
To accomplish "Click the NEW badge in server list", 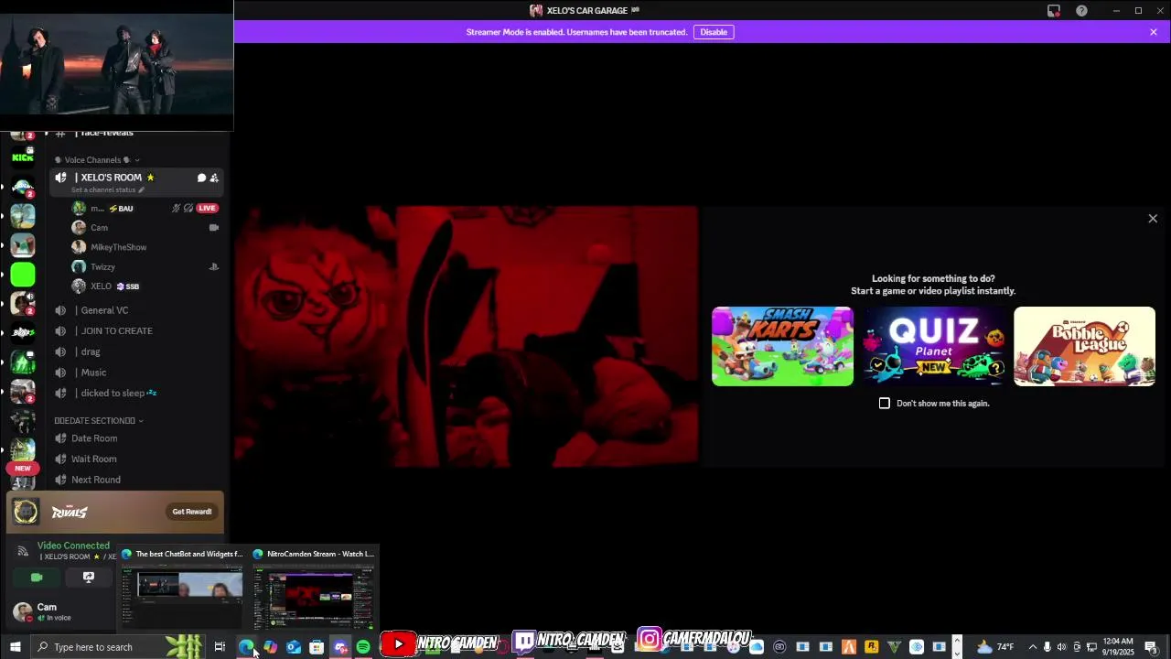I will (x=23, y=468).
